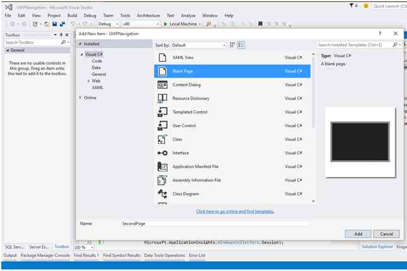This screenshot has width=407, height=271.
Task: Click the Interface template icon
Action: pyautogui.click(x=162, y=153)
